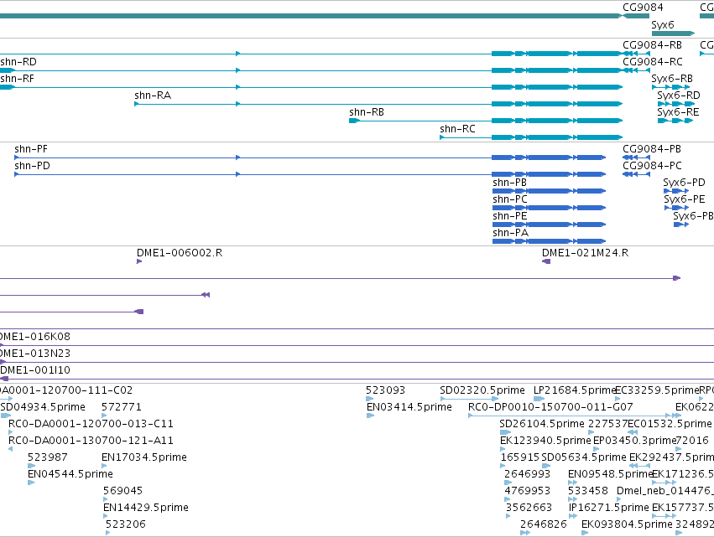Click the 523206 EST label

pos(126,525)
